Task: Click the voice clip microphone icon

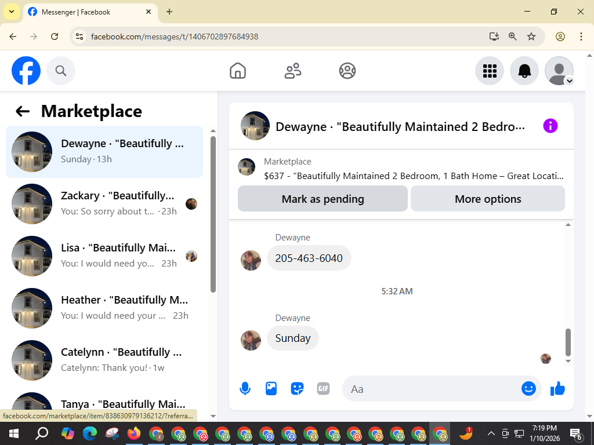Action: pos(245,389)
